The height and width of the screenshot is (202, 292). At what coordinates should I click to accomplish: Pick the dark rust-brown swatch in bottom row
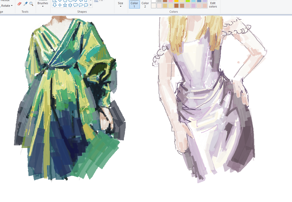[176, 6]
